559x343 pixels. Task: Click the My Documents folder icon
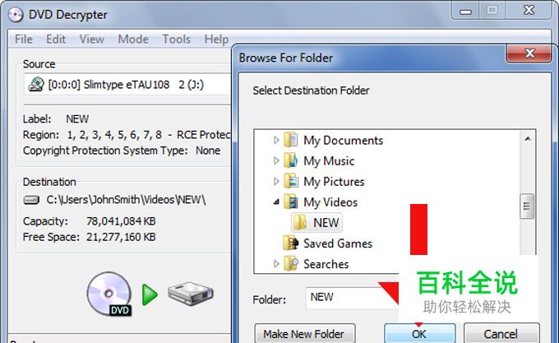[291, 140]
